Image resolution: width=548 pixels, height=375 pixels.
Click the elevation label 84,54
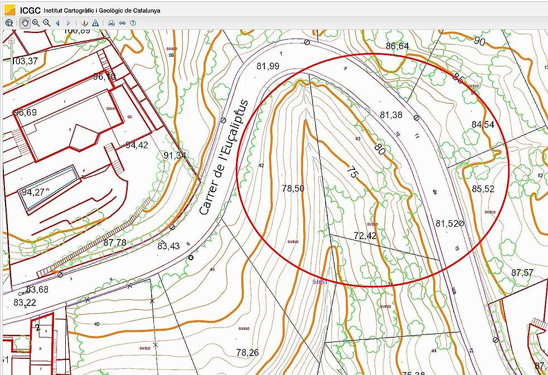[x=483, y=125]
